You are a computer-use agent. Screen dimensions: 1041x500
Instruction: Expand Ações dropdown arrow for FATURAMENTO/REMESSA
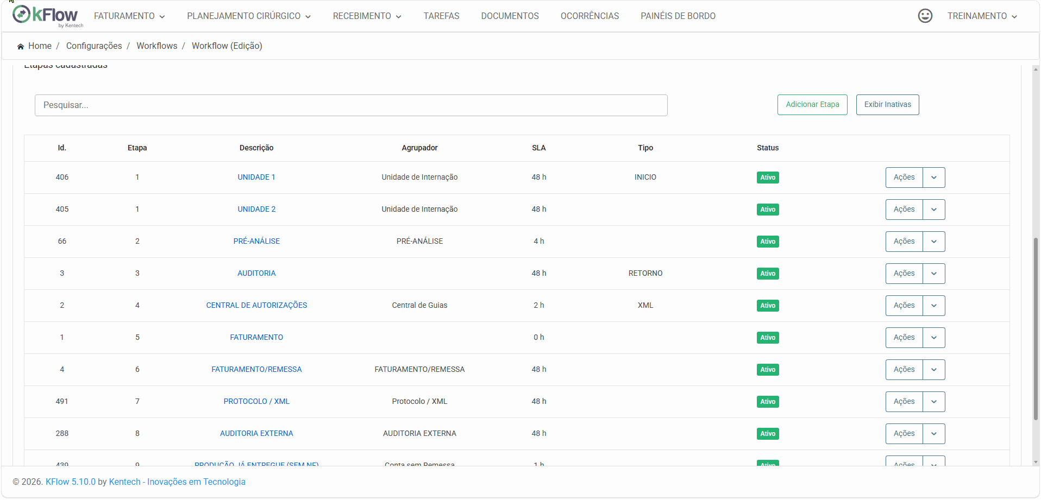[x=934, y=370]
